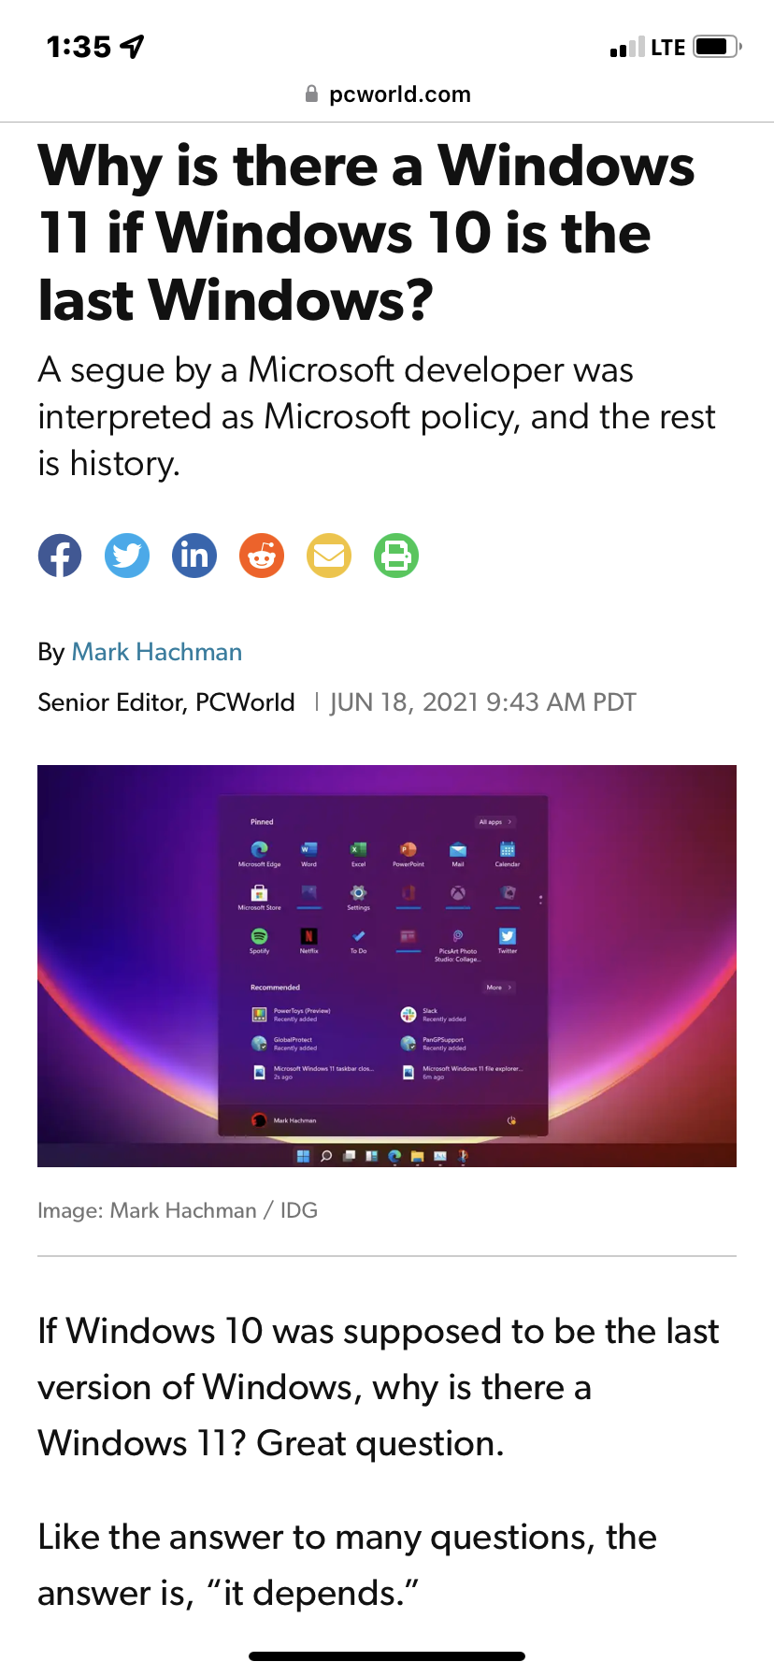Tap the lock icon beside pcworld.com
Screen dimensions: 774x1676
pos(312,94)
